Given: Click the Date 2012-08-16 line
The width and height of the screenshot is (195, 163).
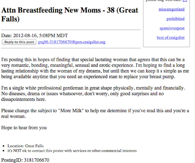Looking at the screenshot, I should point(35,35).
